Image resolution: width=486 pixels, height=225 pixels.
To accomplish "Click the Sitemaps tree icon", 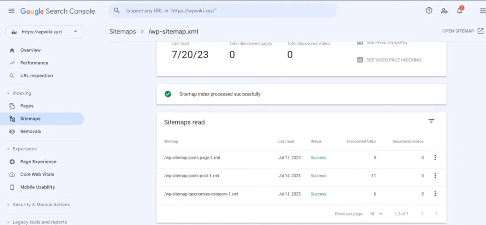I will [x=12, y=119].
